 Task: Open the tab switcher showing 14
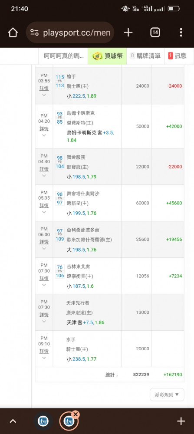click(x=155, y=33)
